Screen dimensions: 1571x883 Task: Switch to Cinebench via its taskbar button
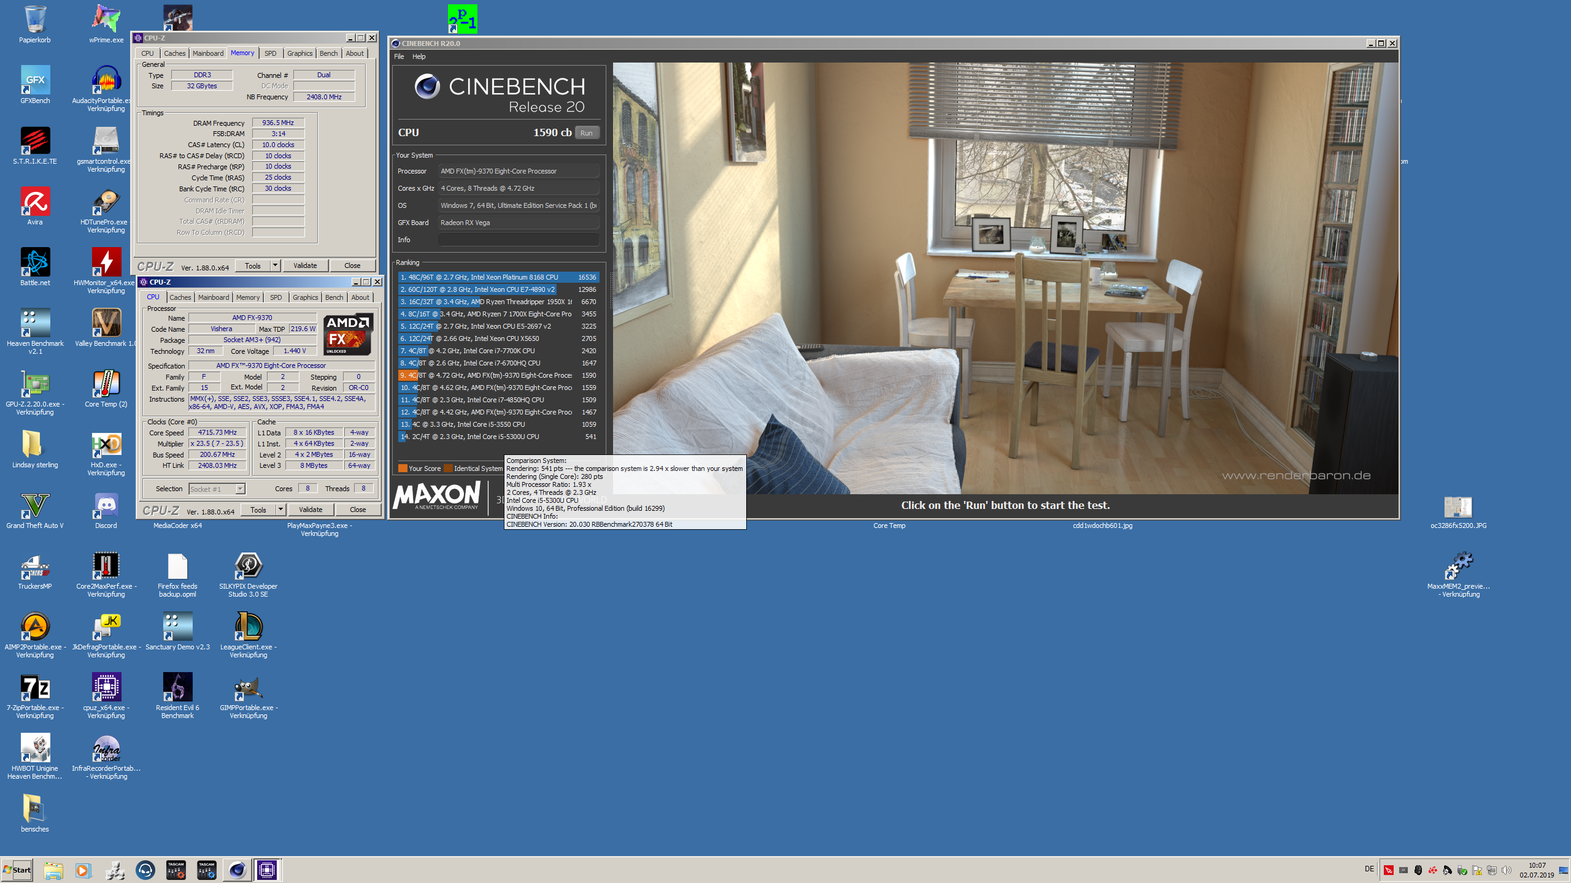[x=237, y=870]
